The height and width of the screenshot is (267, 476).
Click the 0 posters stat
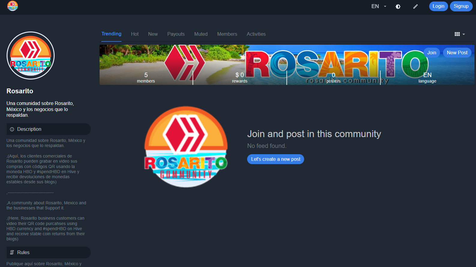(x=334, y=78)
